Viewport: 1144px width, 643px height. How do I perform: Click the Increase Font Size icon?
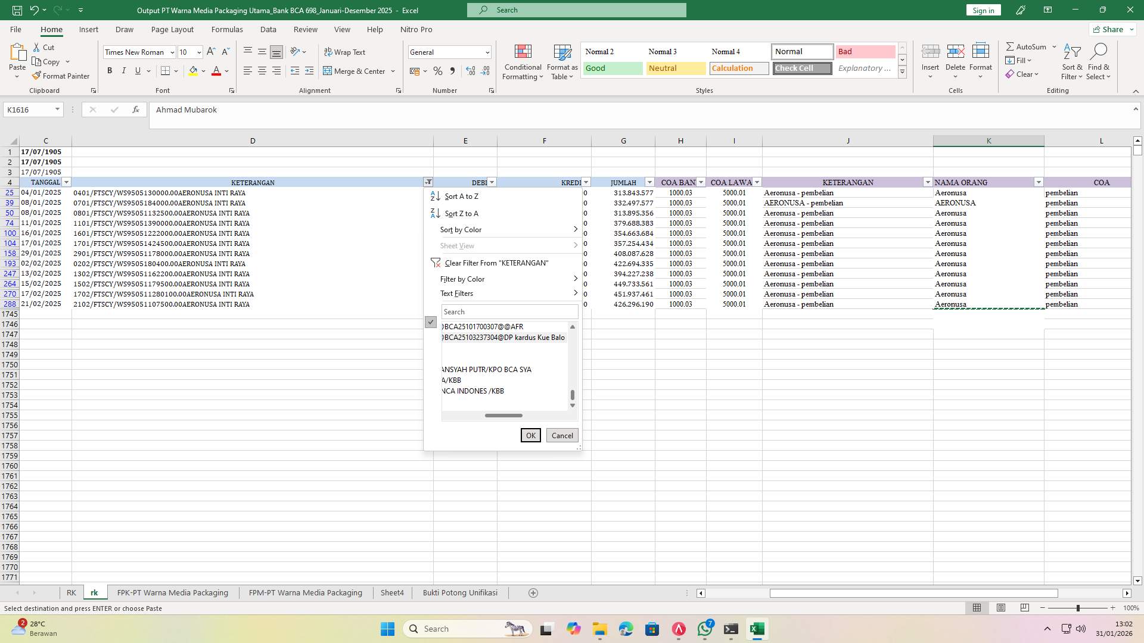tap(210, 52)
